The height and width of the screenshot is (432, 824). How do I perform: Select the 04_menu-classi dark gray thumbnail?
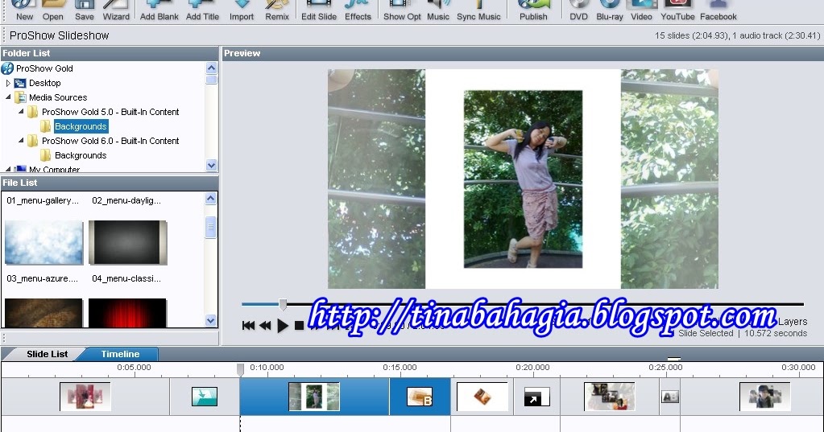click(128, 242)
